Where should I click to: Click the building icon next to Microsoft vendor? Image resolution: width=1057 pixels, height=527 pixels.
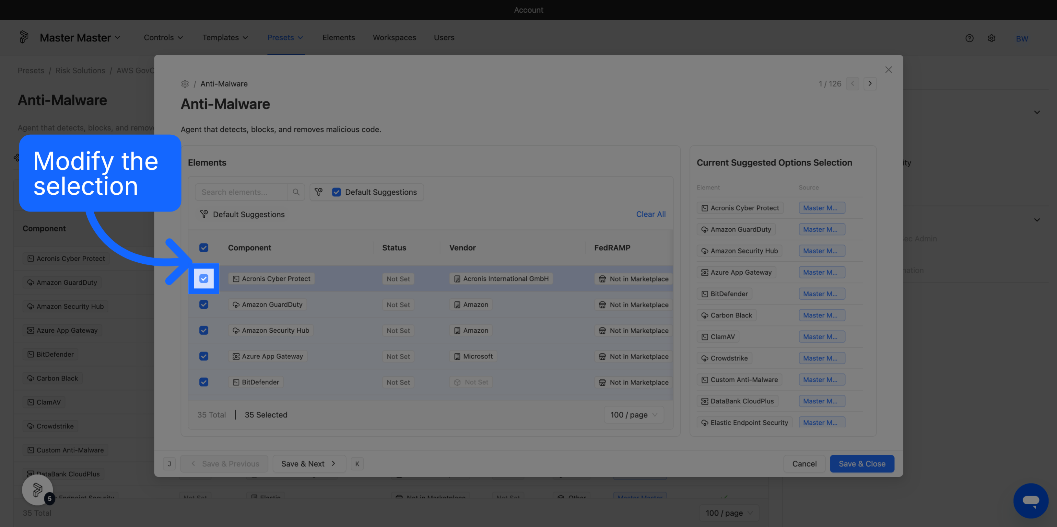tap(457, 356)
